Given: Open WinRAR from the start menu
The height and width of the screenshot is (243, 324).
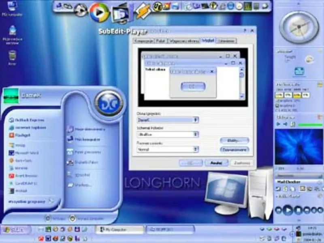Looking at the screenshot, I should click(18, 191).
